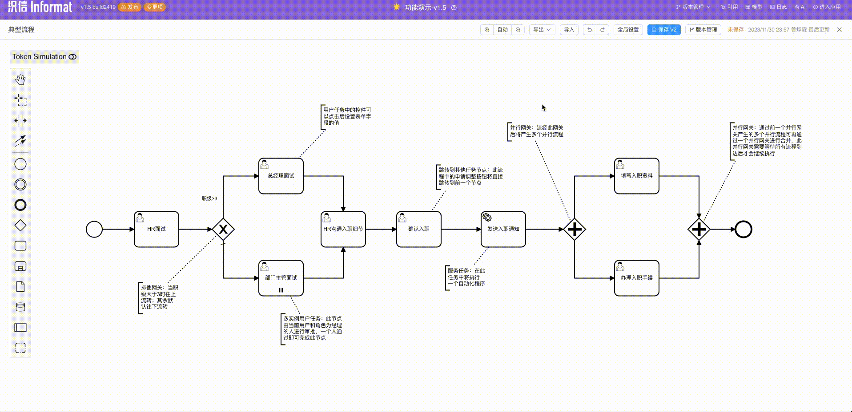
Task: Select the hand tool in palette
Action: pos(20,80)
